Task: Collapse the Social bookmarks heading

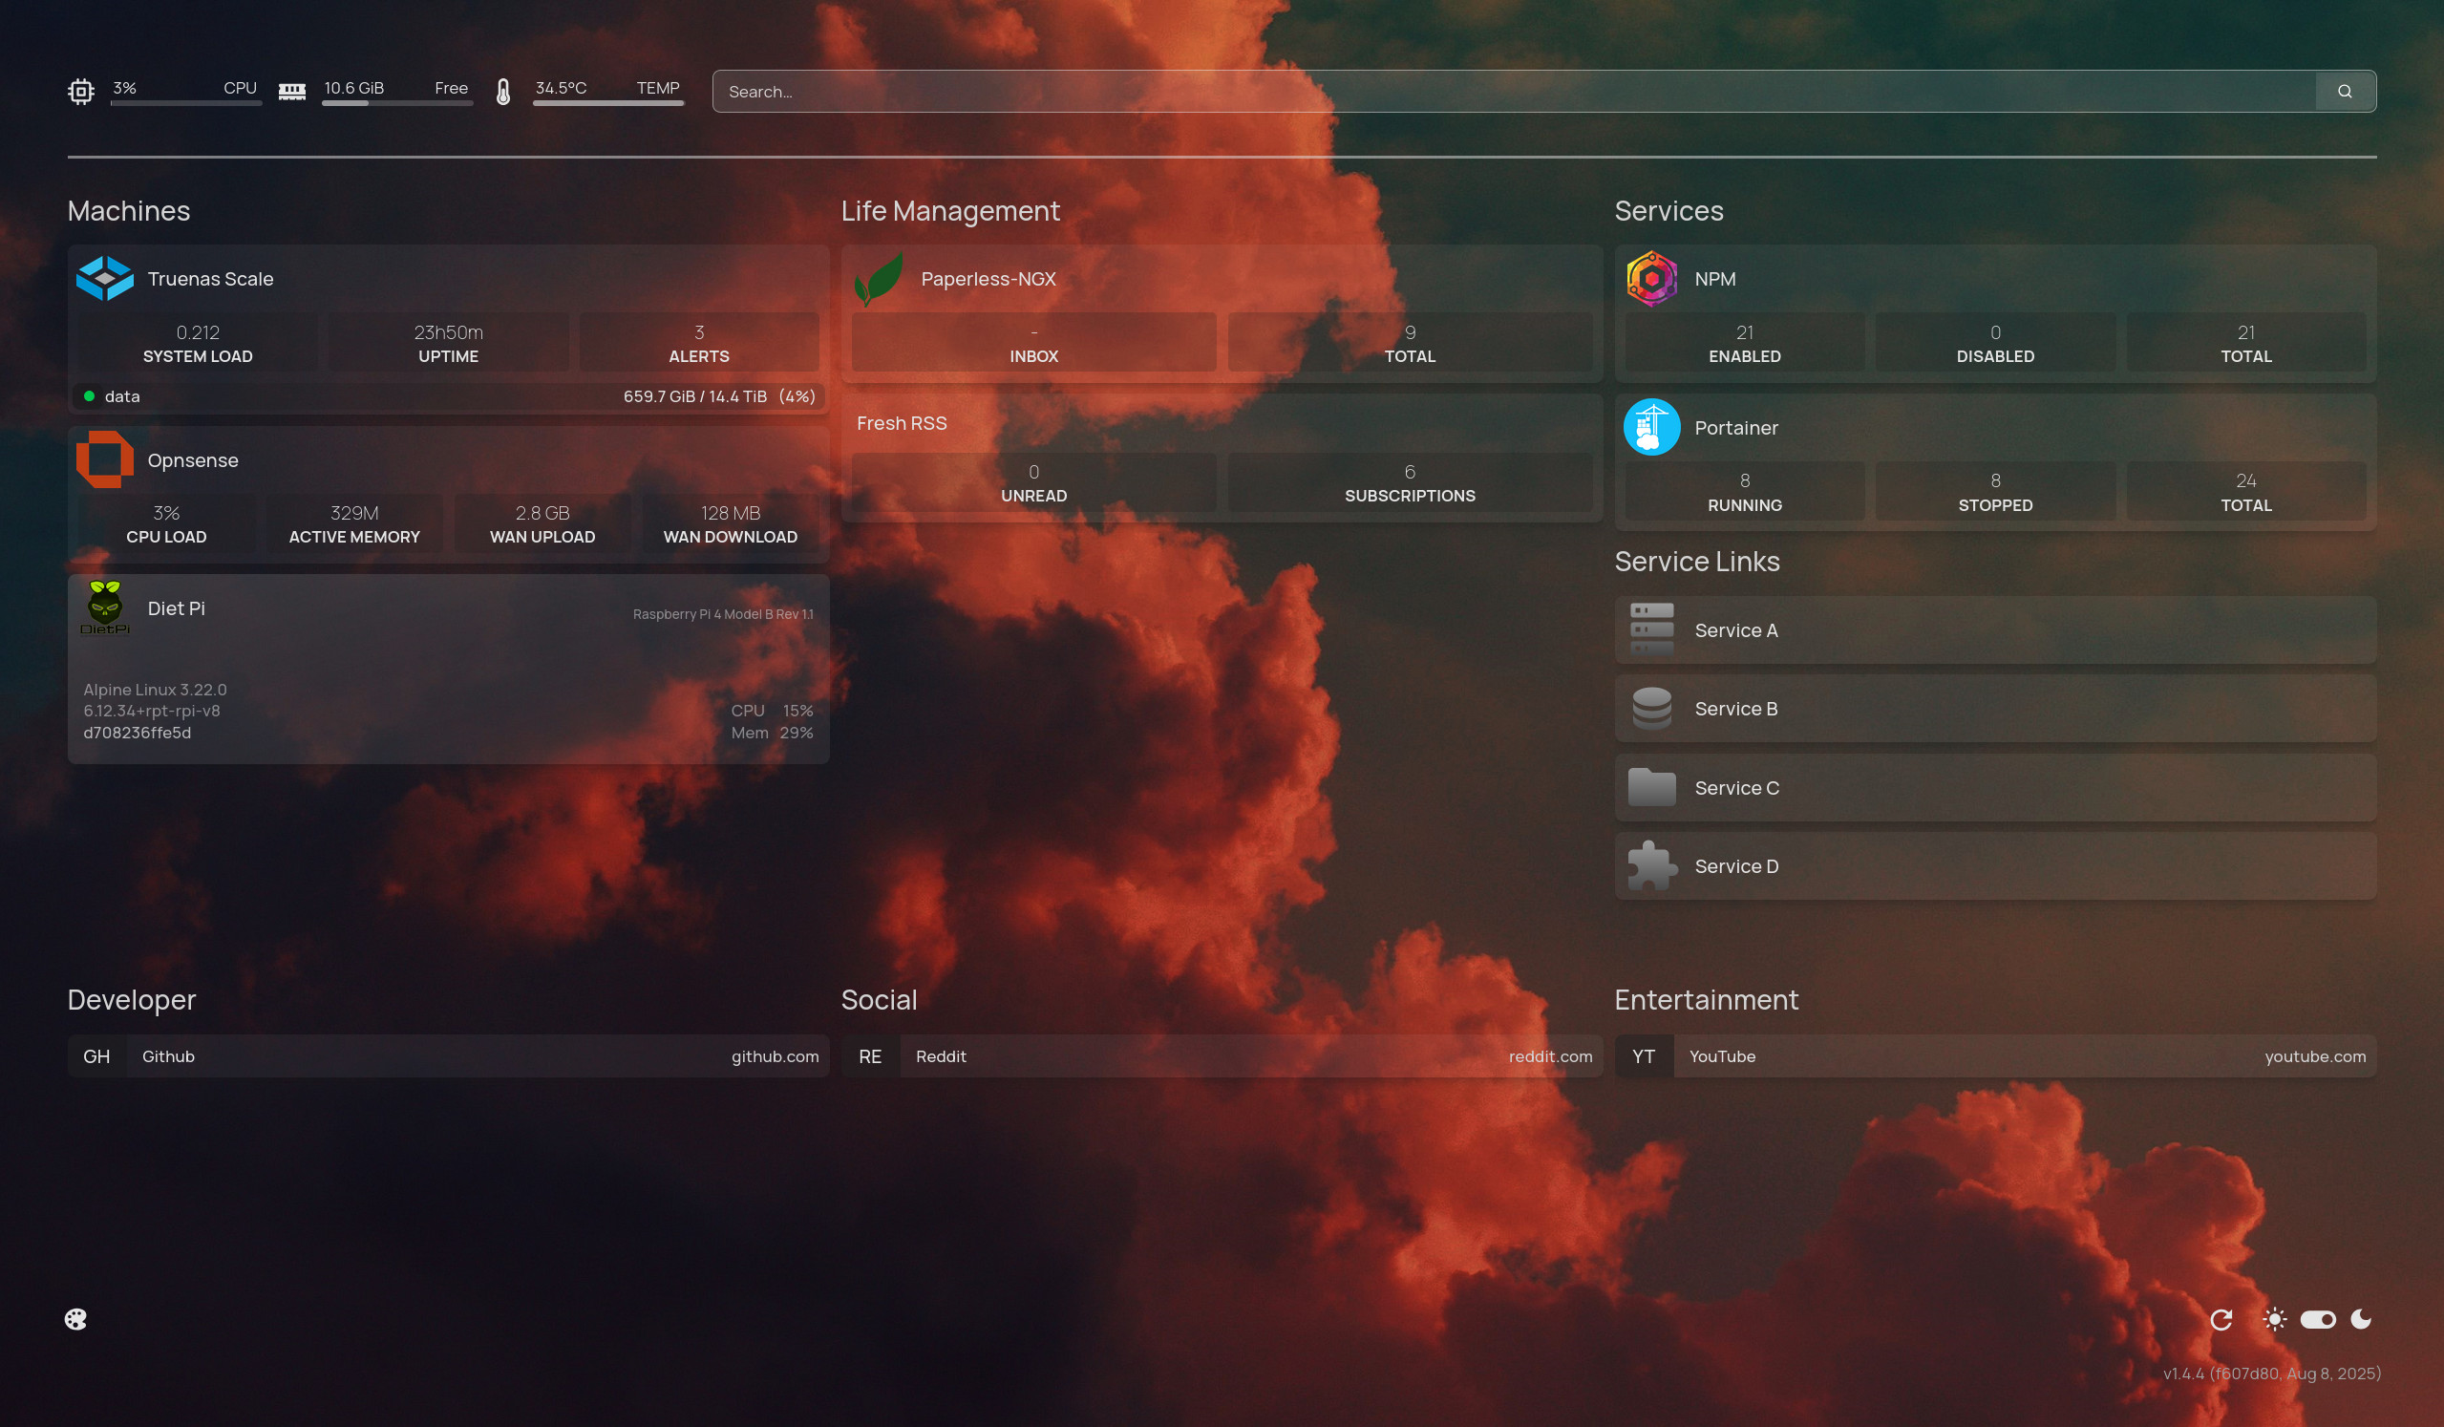Action: coord(879,999)
